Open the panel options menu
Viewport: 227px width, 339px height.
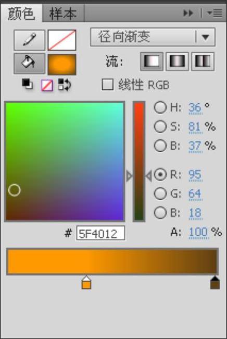(x=215, y=14)
